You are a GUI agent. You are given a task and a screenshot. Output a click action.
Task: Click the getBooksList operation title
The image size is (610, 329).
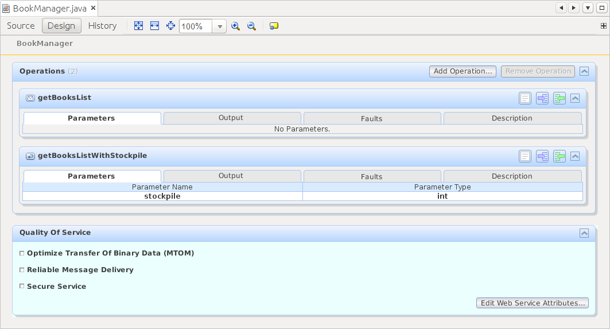pyautogui.click(x=65, y=98)
